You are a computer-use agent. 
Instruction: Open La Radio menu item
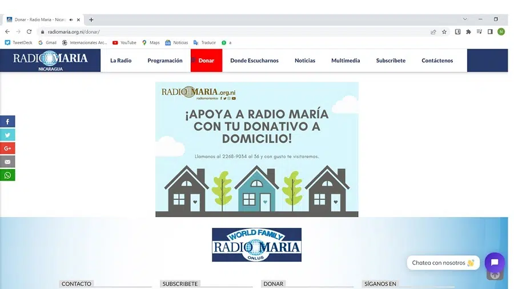pyautogui.click(x=121, y=61)
